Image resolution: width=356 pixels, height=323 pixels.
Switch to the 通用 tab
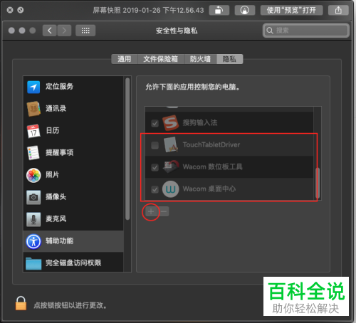(x=125, y=59)
